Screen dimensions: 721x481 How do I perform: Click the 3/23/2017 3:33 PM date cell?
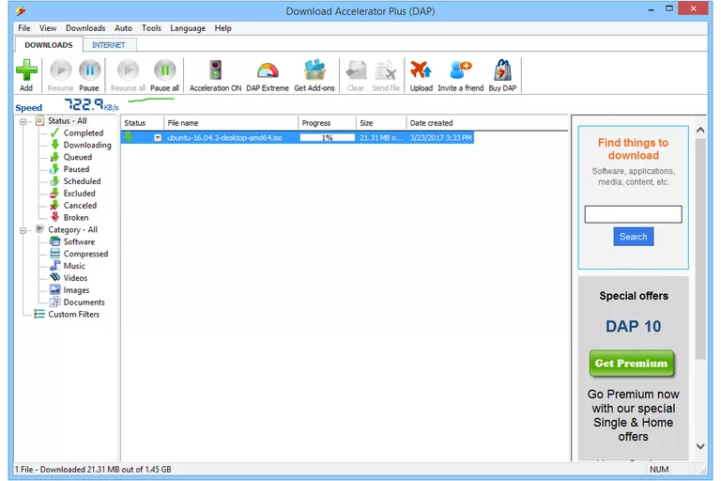(x=440, y=137)
